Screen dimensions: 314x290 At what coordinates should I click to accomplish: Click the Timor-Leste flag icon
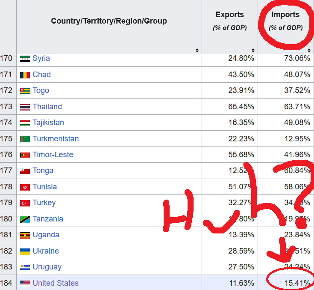pyautogui.click(x=25, y=155)
